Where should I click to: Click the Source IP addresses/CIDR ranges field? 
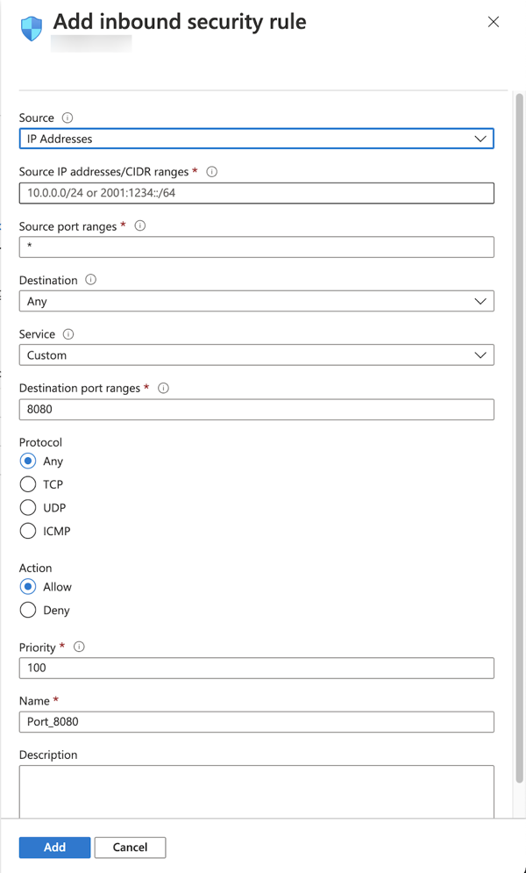coord(256,193)
